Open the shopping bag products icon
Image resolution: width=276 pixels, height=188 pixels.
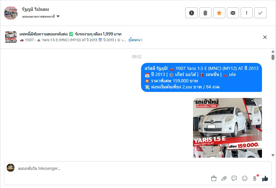click(x=214, y=178)
